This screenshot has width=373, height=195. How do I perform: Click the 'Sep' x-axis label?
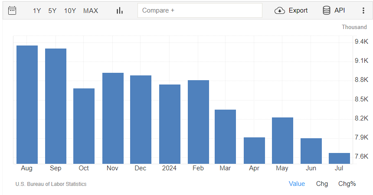point(56,169)
